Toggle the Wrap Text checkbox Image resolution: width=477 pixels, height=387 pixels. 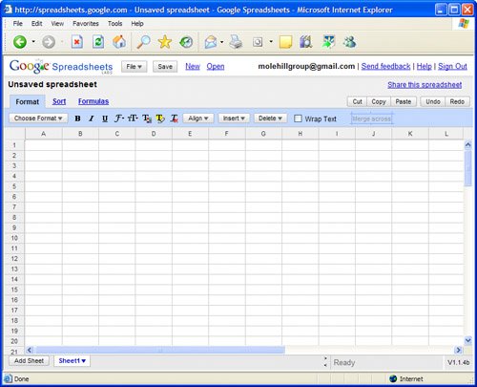point(298,118)
